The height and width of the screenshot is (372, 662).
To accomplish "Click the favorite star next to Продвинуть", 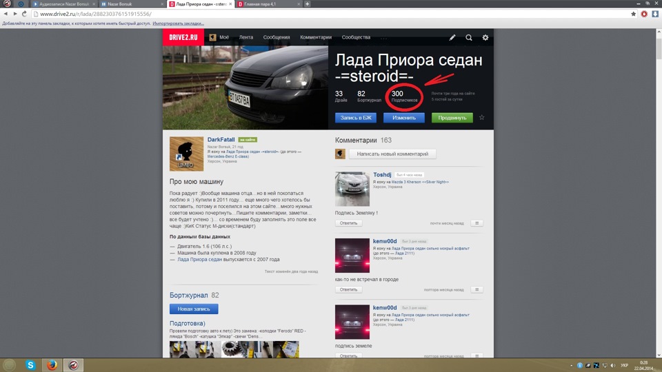I will tap(482, 118).
